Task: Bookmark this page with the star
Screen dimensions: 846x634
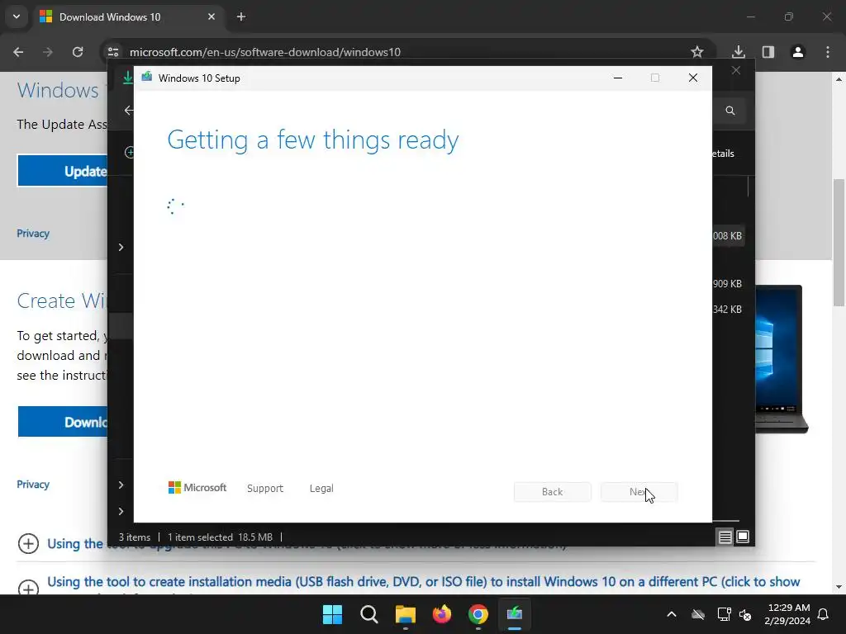Action: tap(697, 52)
